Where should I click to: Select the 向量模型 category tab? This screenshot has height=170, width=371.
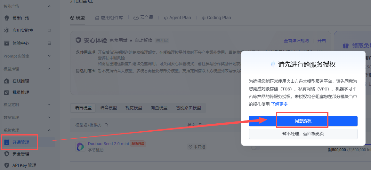coord(159,108)
